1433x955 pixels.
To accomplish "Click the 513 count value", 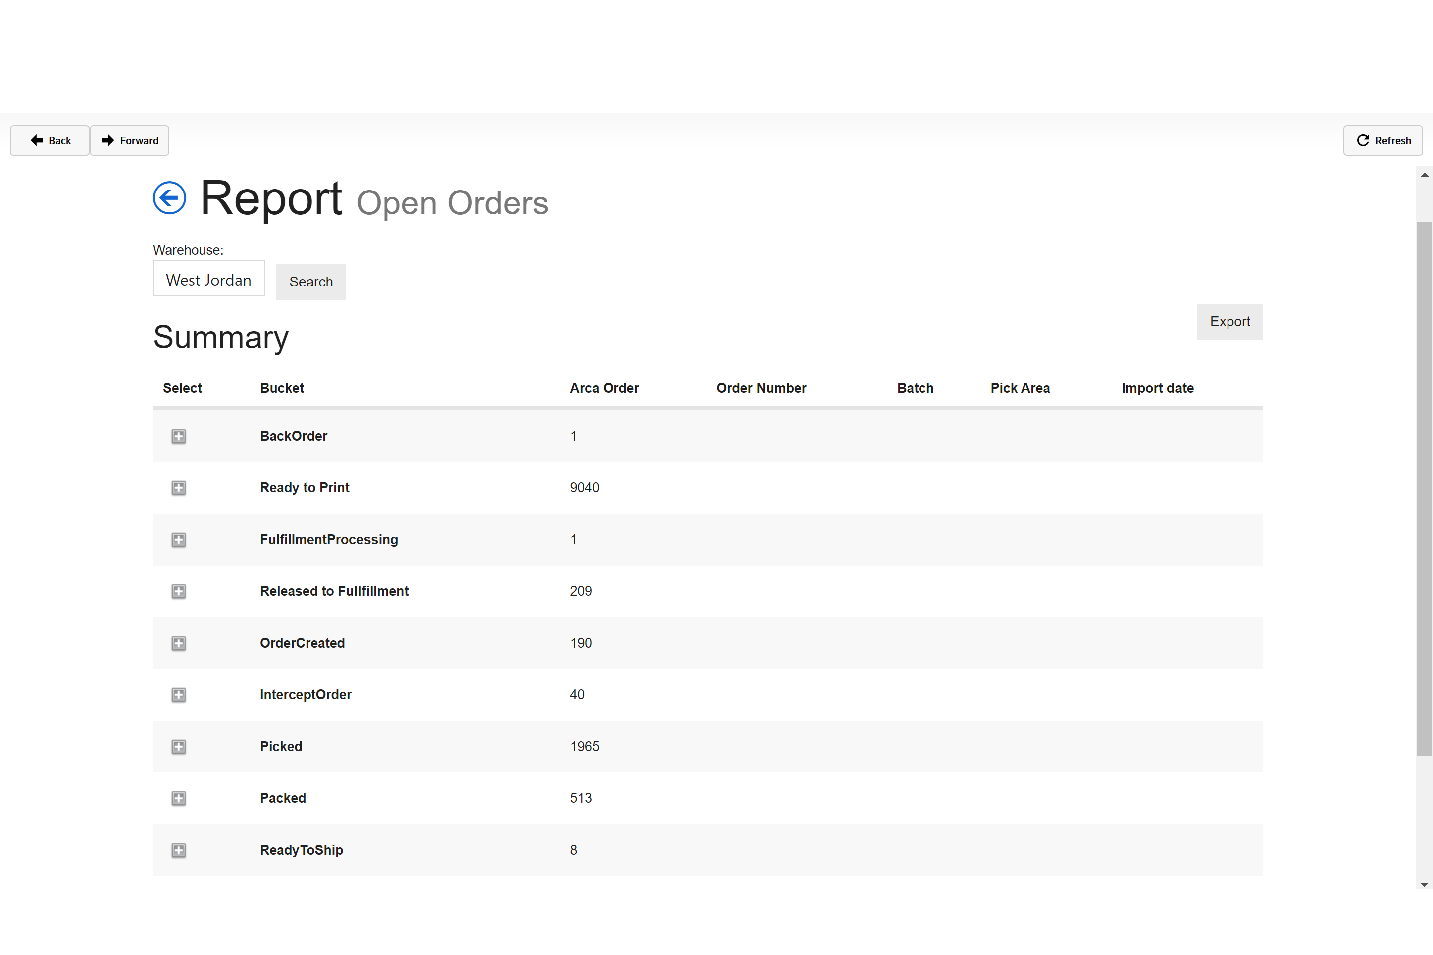I will (x=581, y=798).
